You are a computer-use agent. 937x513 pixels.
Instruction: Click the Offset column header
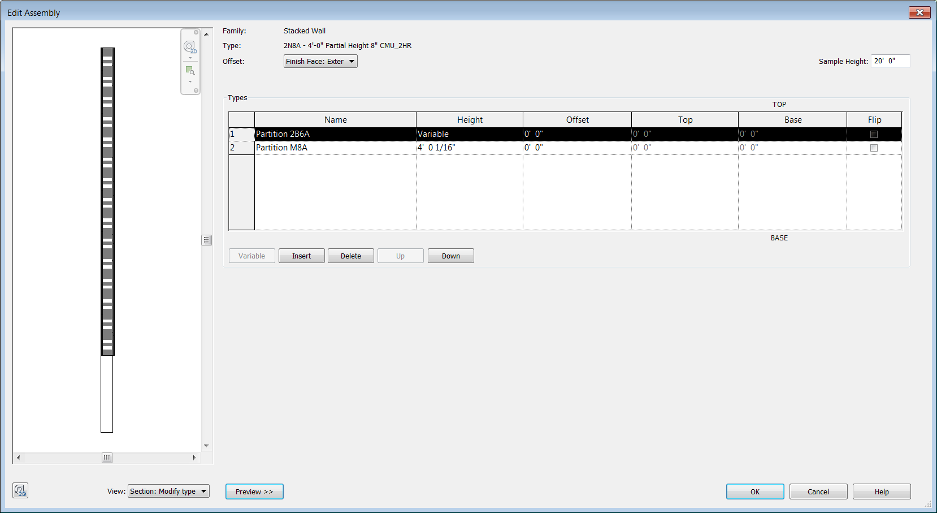577,119
